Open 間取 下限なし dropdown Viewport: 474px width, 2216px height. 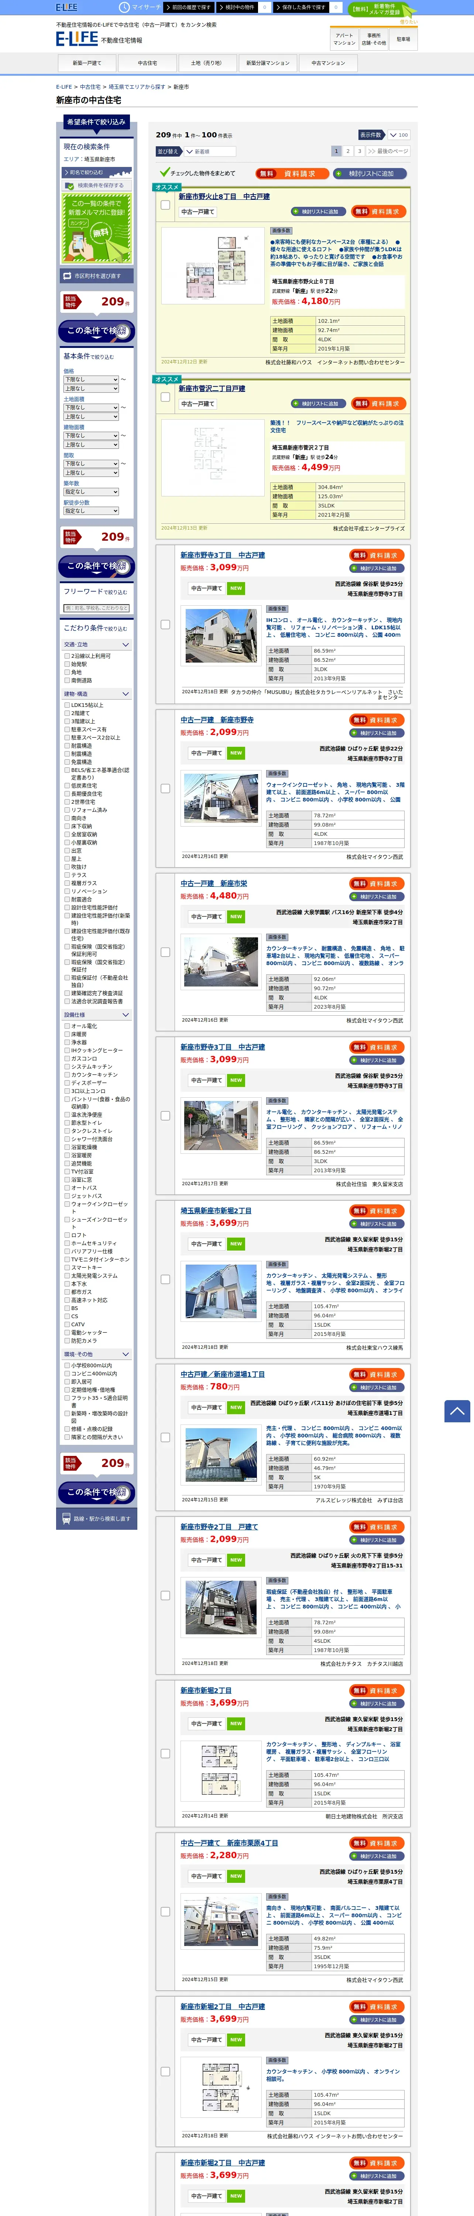[x=90, y=464]
